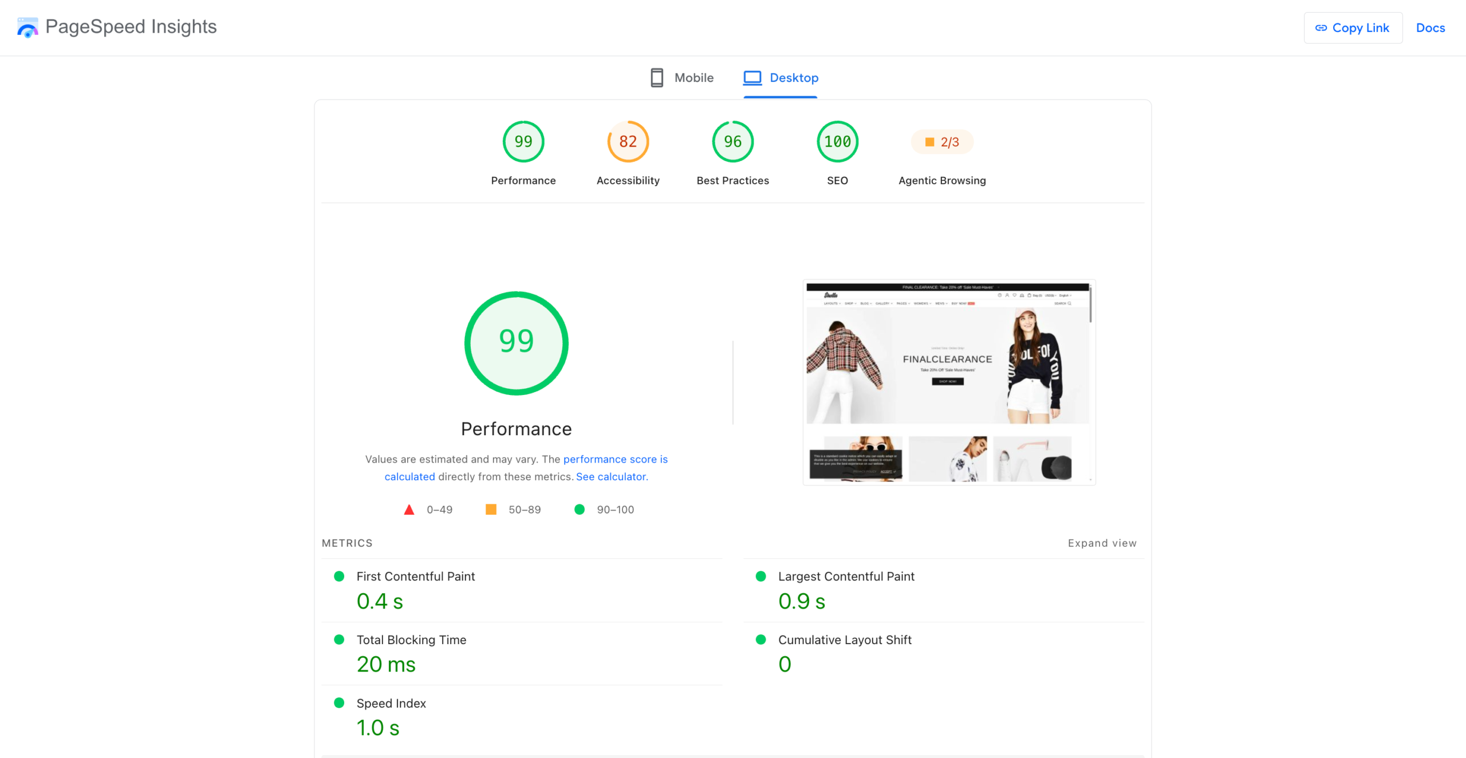Screen dimensions: 1466x758
Task: Click the laptop icon in Desktop tab
Action: pos(752,77)
